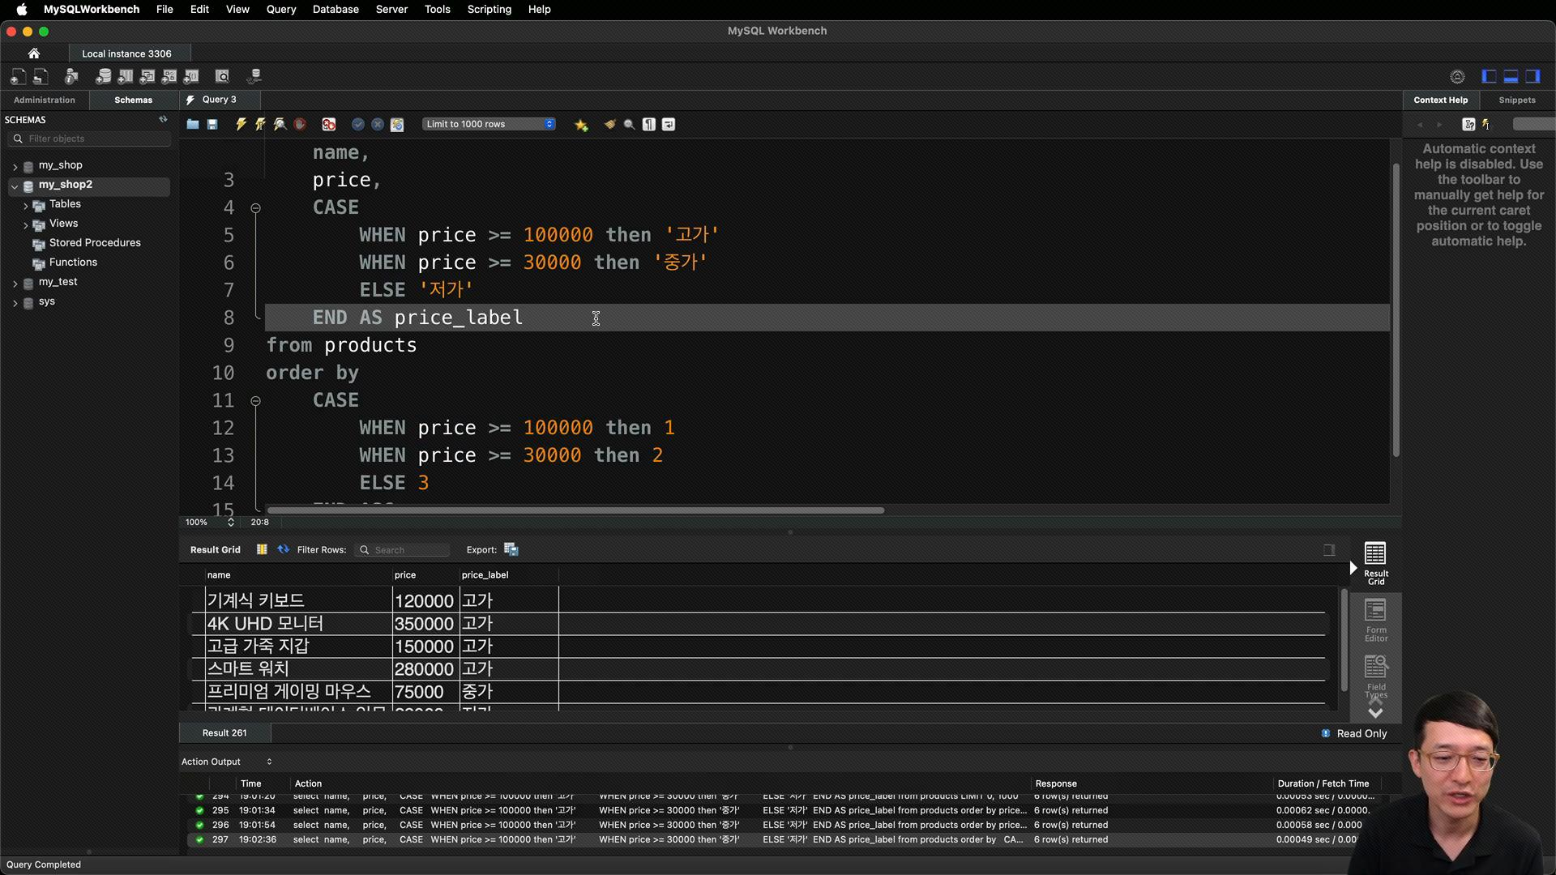This screenshot has height=875, width=1556.
Task: Export recordset to external file
Action: [511, 549]
